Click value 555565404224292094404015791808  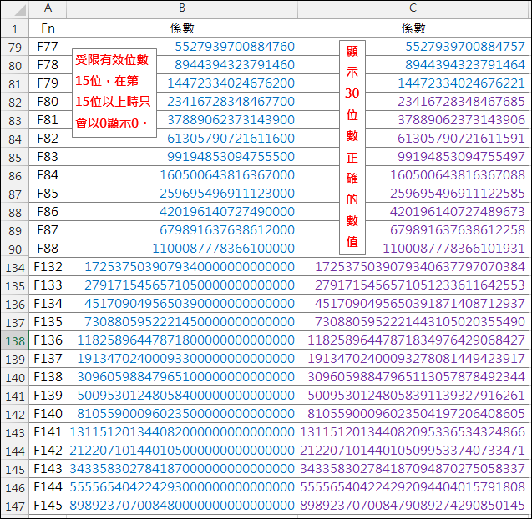413,486
